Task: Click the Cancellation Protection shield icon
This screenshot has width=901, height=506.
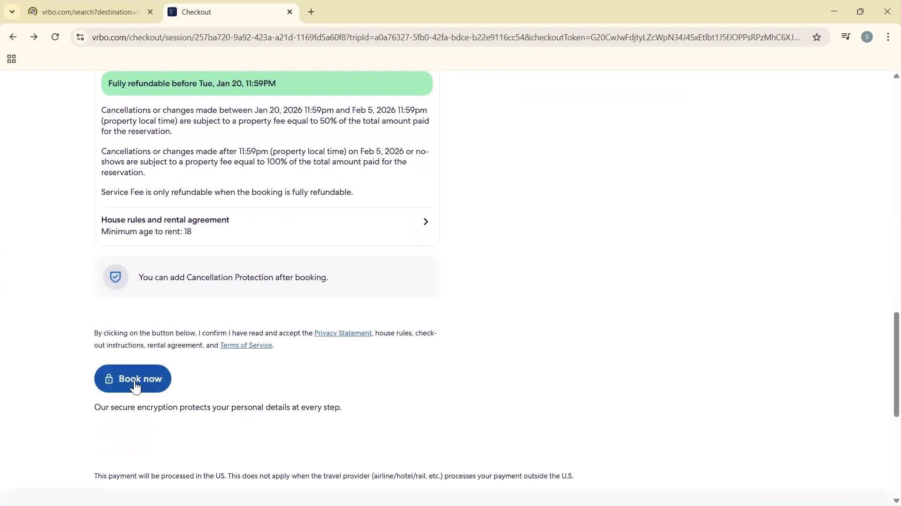Action: (x=115, y=277)
